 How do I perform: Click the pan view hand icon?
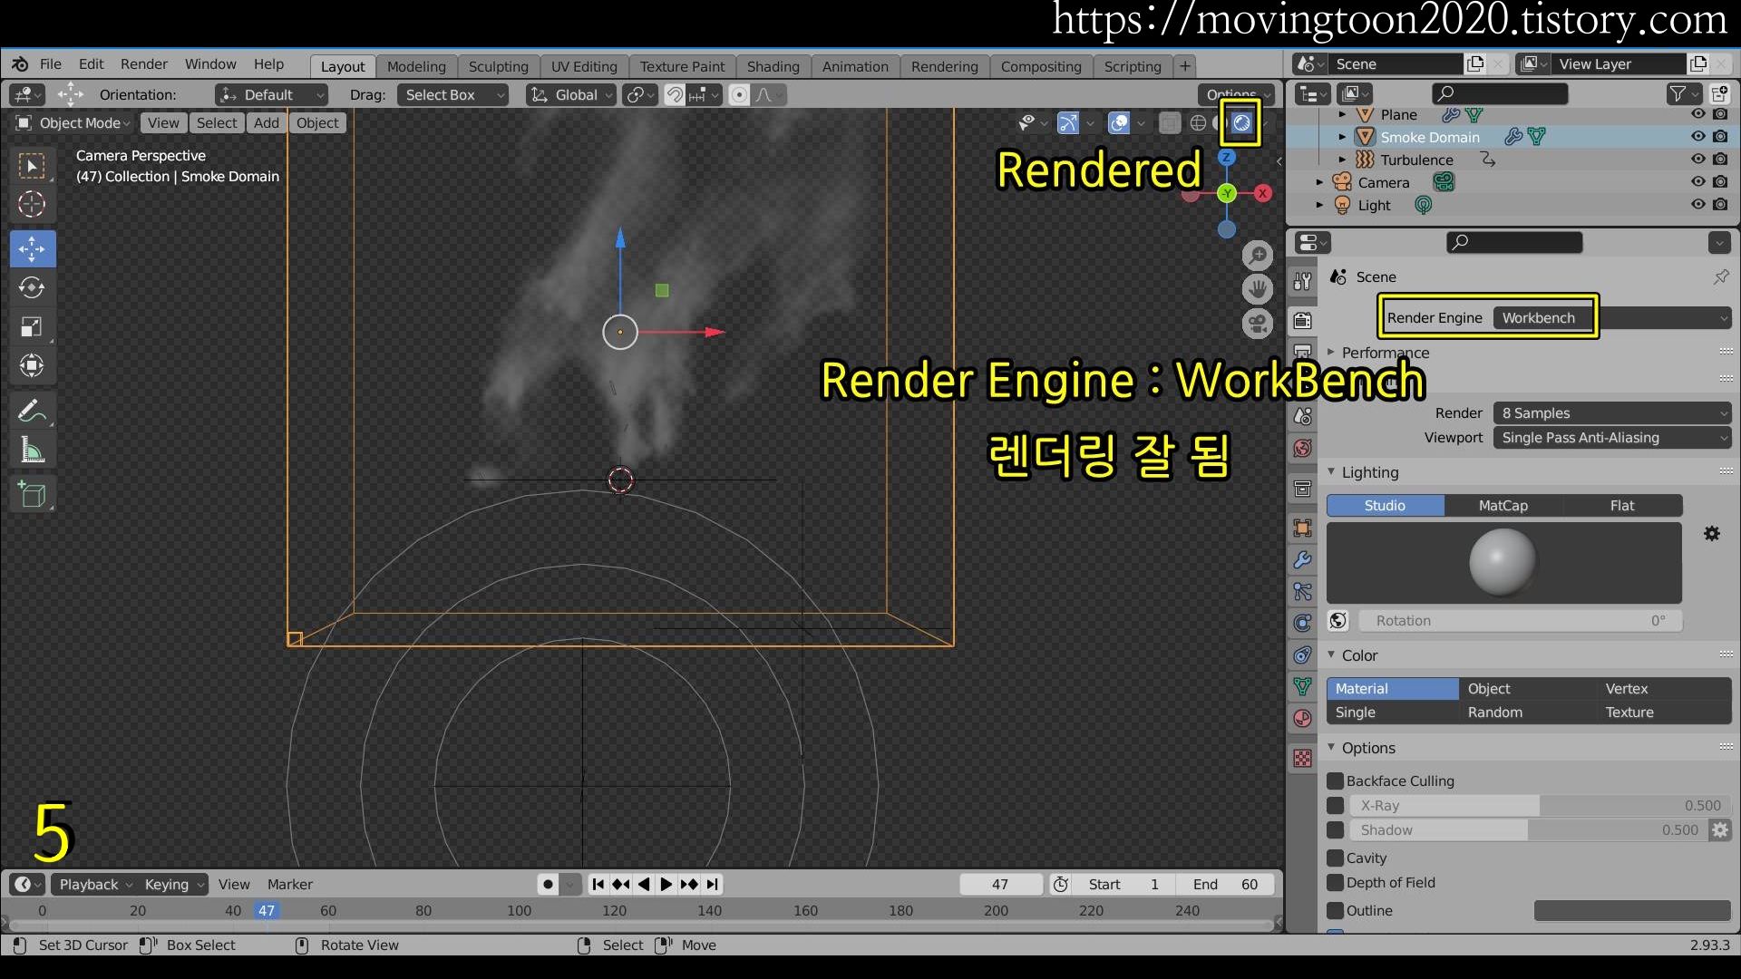pyautogui.click(x=1257, y=289)
